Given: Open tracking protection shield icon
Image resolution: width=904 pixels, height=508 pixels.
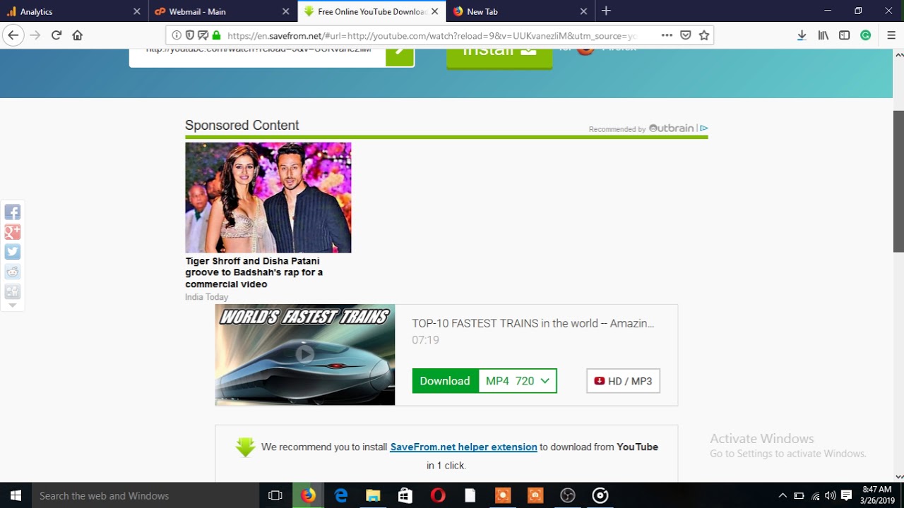Looking at the screenshot, I should coord(189,35).
